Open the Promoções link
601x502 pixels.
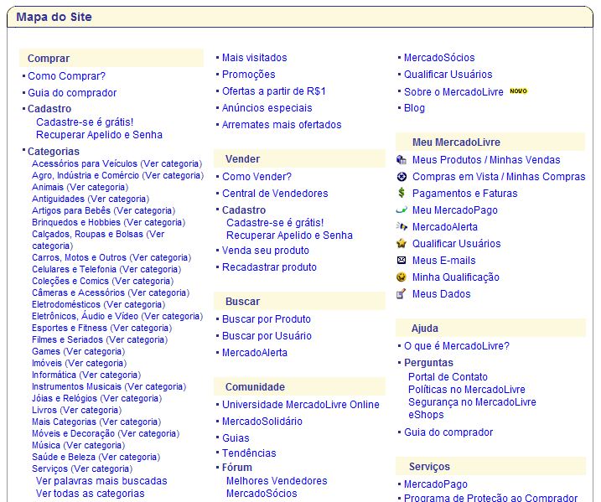[249, 75]
